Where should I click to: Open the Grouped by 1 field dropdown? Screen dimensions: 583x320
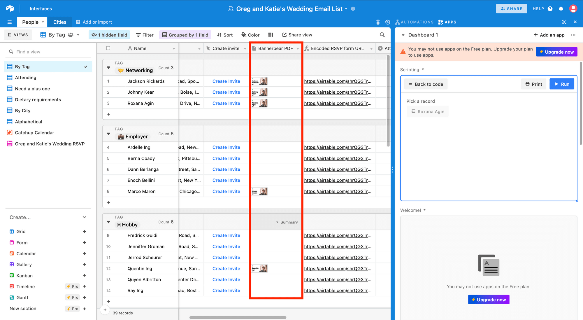(x=185, y=35)
